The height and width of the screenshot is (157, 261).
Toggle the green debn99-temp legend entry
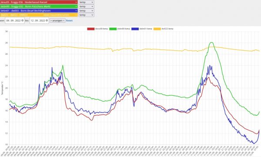tap(120, 29)
